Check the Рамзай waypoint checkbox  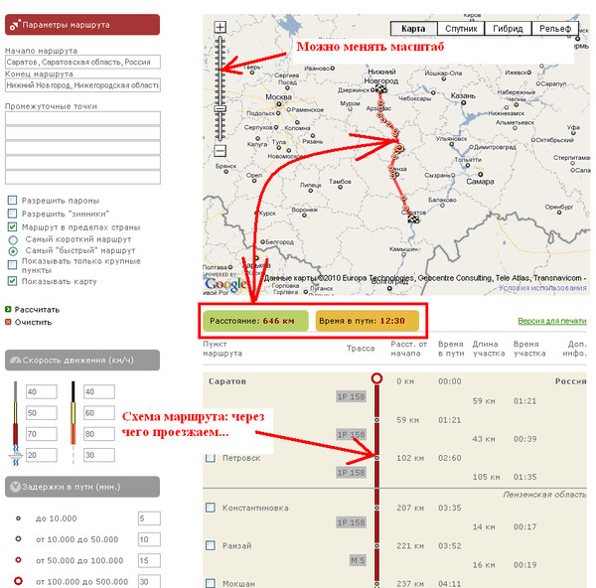click(211, 545)
